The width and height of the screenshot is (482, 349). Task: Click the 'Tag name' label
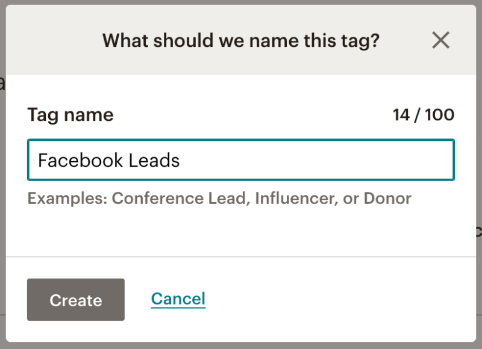coord(70,114)
